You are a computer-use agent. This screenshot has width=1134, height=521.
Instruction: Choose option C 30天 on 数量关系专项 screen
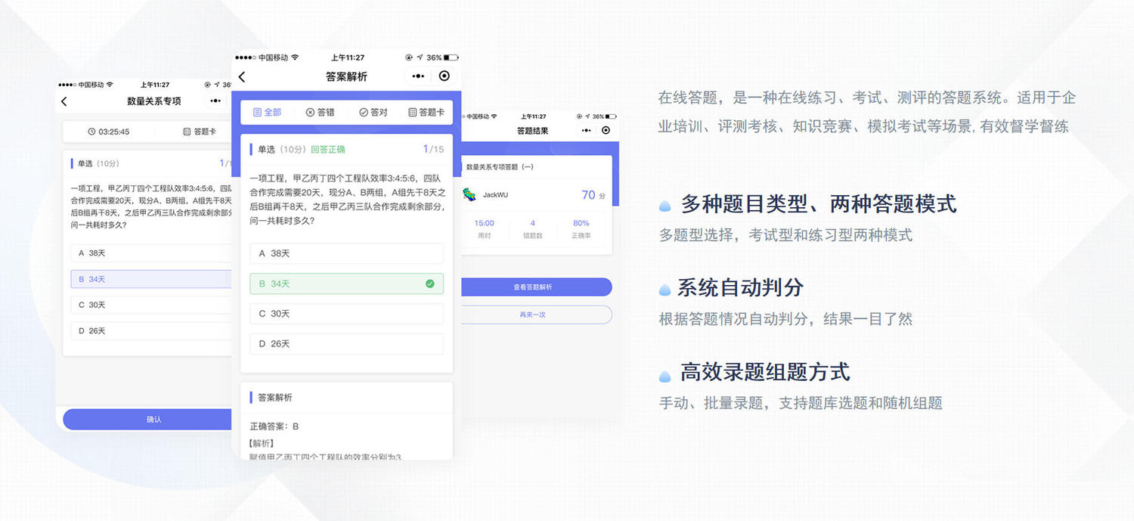pyautogui.click(x=151, y=305)
